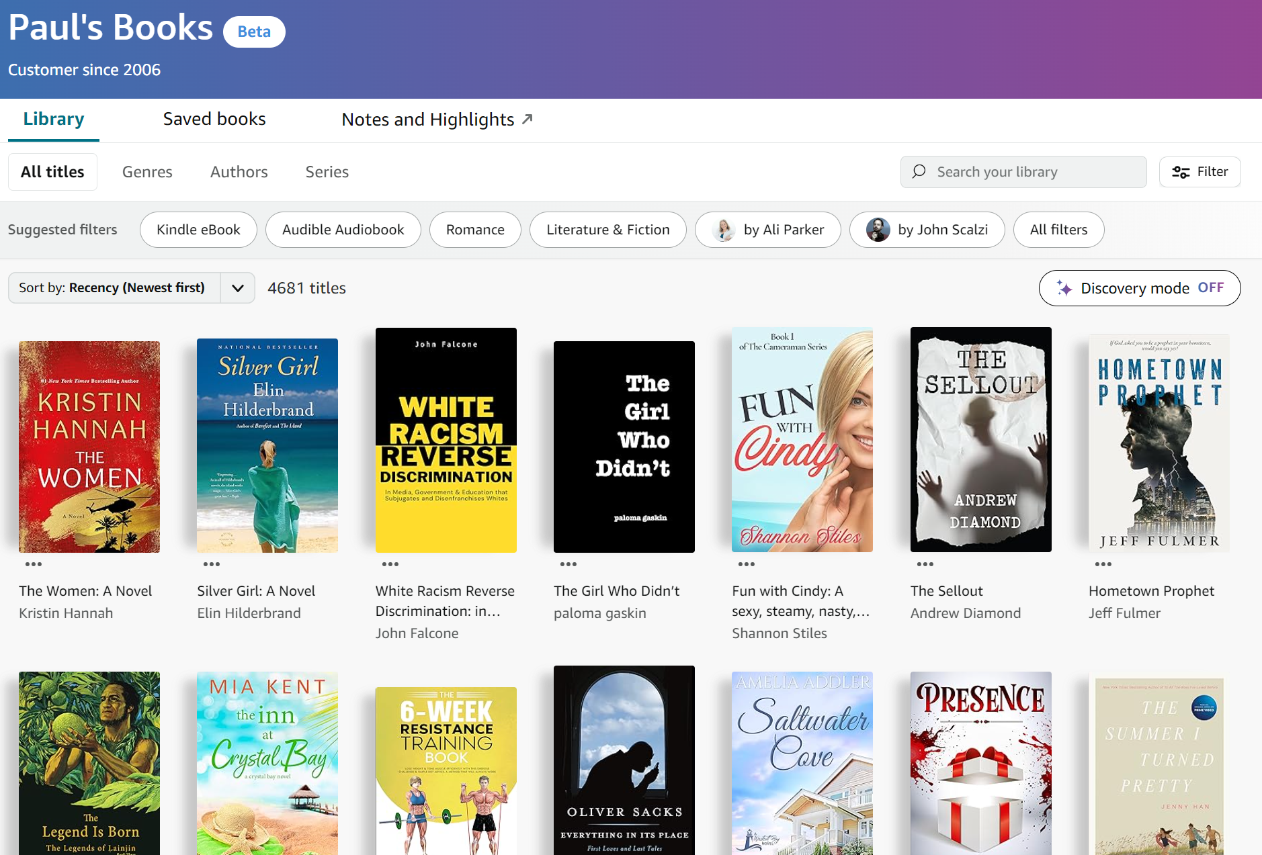Switch to the Saved books tab
This screenshot has height=855, width=1262.
pos(214,120)
